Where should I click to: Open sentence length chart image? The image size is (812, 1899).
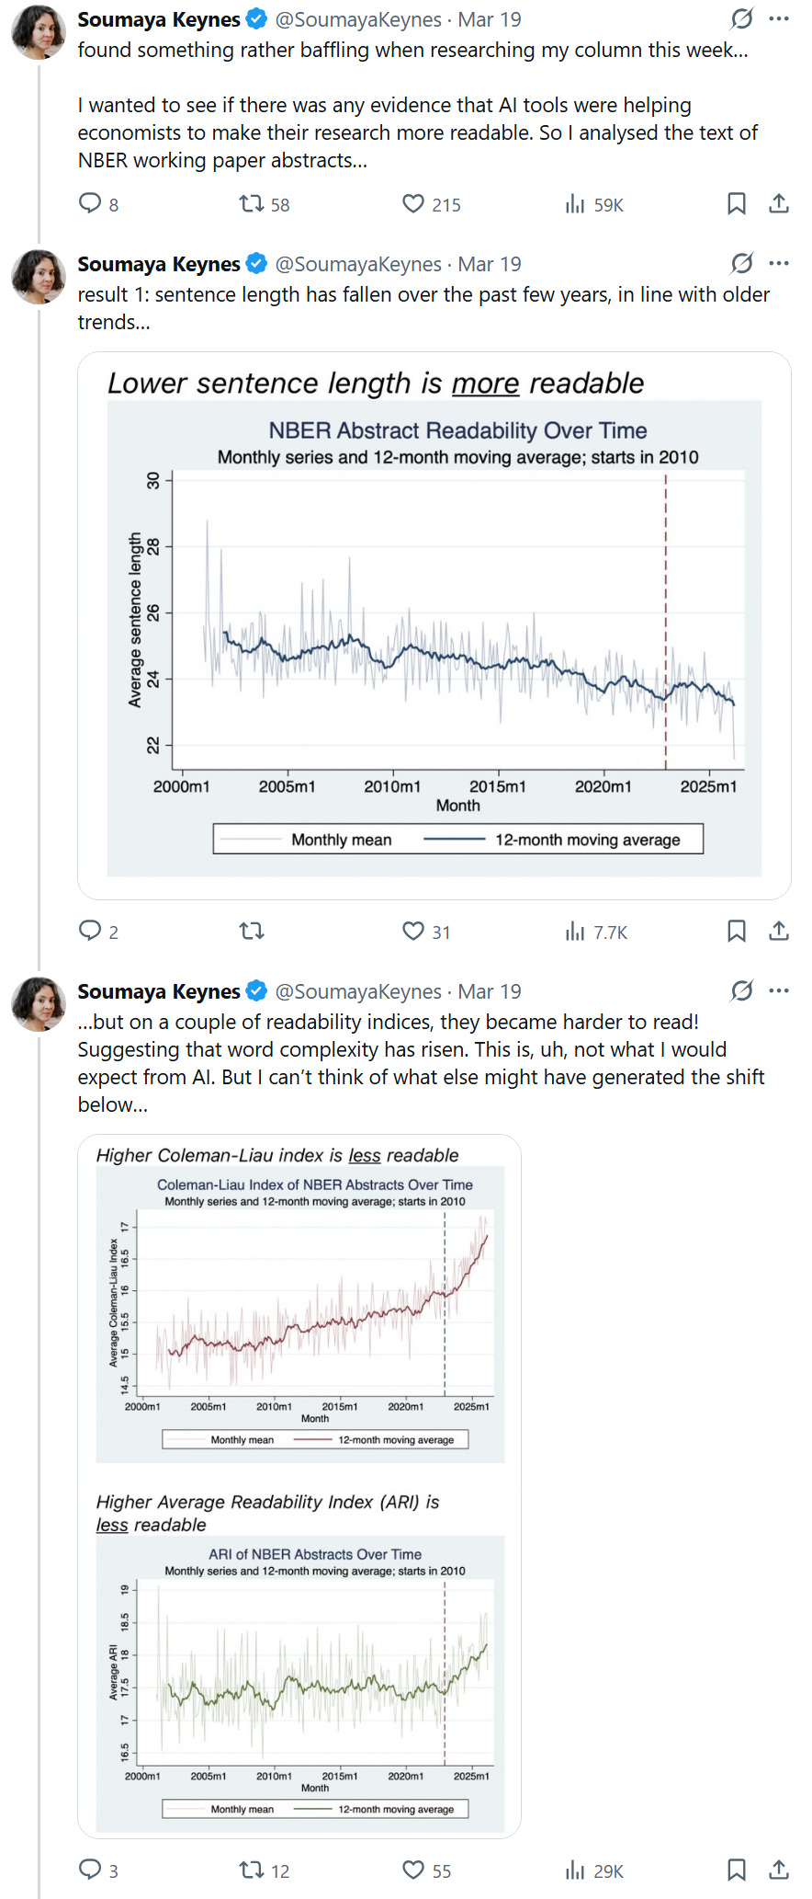tap(434, 625)
